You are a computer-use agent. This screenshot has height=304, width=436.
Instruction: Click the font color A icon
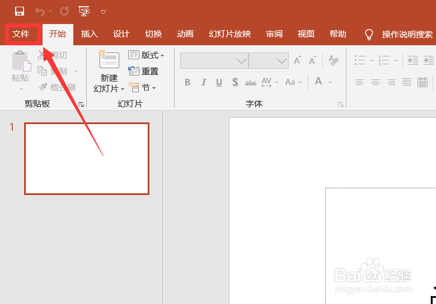[318, 82]
